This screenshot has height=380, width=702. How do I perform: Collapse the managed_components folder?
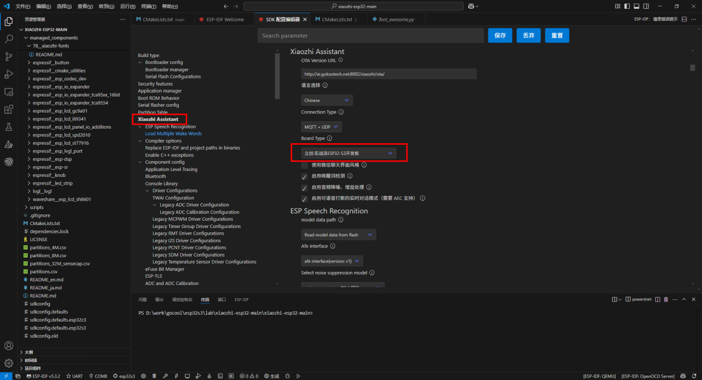coord(54,38)
